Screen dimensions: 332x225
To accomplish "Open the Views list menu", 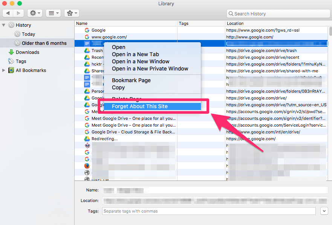I will pos(53,13).
